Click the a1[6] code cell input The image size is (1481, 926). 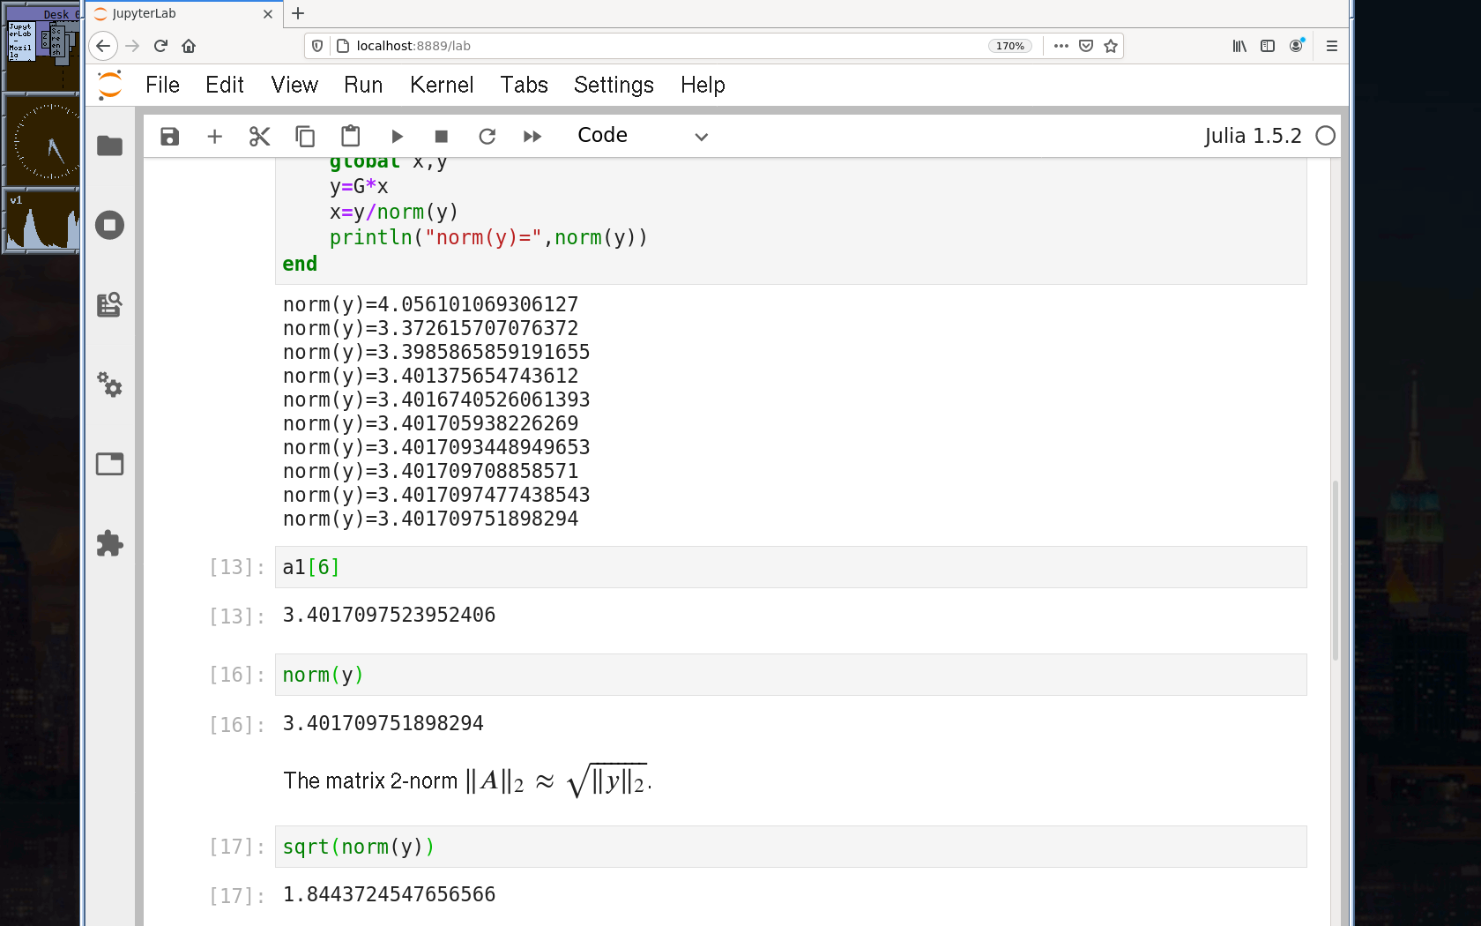pyautogui.click(x=790, y=567)
